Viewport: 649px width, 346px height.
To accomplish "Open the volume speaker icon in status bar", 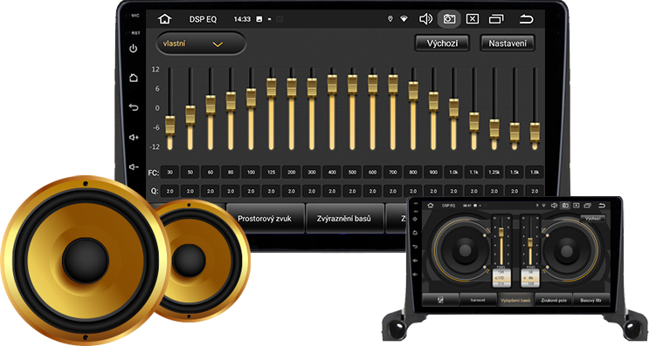I will click(425, 19).
